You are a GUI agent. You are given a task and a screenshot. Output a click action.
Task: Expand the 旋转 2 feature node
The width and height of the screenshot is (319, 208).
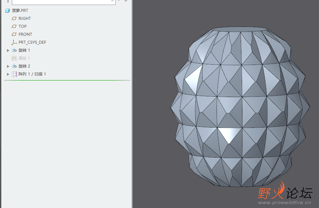pos(8,66)
